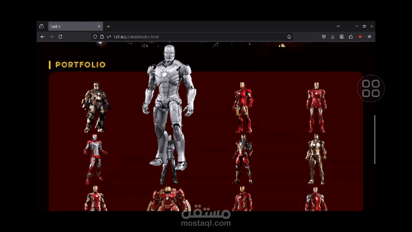This screenshot has width=412, height=232.
Task: Switch to the Task 1 tab
Action: [75, 27]
